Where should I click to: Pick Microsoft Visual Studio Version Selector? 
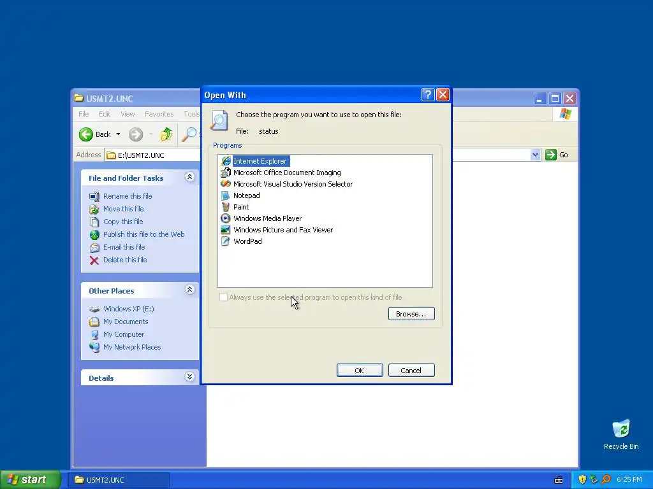coord(293,184)
